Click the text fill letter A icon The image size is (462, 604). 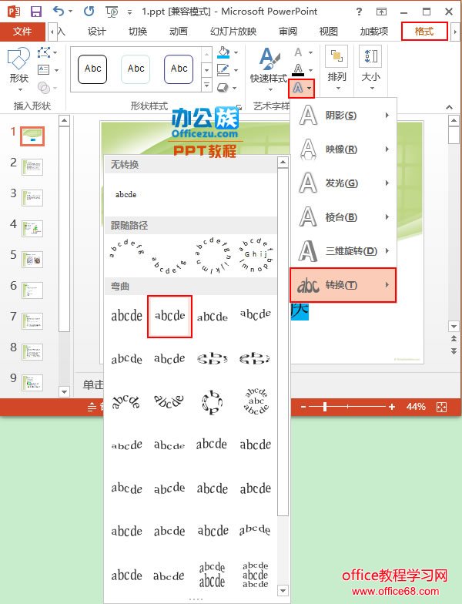(x=299, y=52)
